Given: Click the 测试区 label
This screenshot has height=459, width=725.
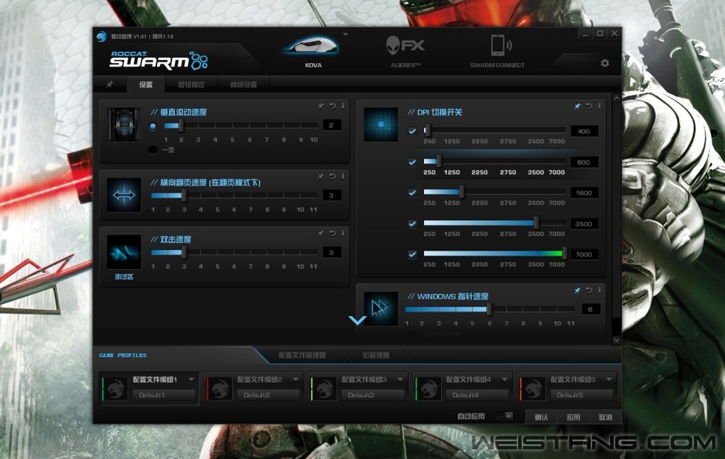Looking at the screenshot, I should coord(124,277).
